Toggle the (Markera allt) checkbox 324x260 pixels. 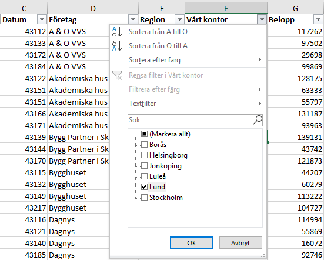pos(144,134)
